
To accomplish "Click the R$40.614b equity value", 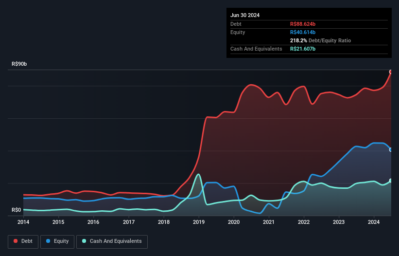I will point(303,32).
